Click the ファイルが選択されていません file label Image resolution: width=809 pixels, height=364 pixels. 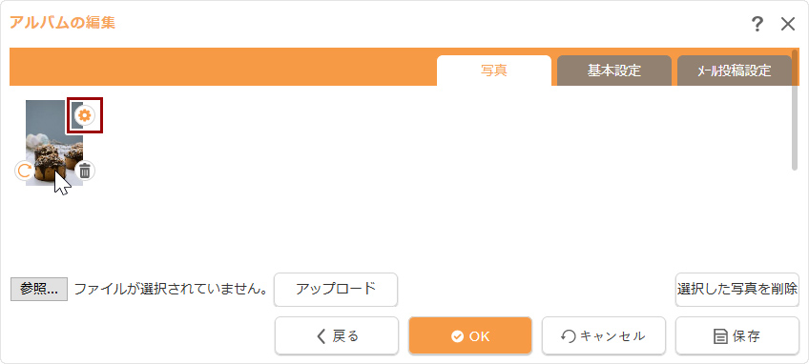click(170, 290)
